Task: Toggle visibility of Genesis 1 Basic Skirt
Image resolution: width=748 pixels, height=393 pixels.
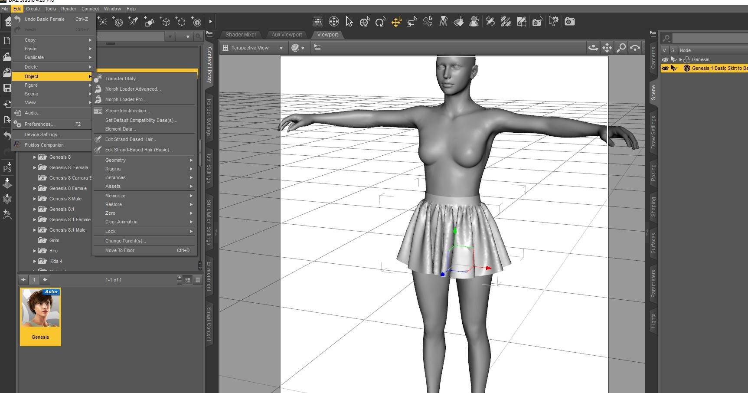Action: [x=665, y=68]
